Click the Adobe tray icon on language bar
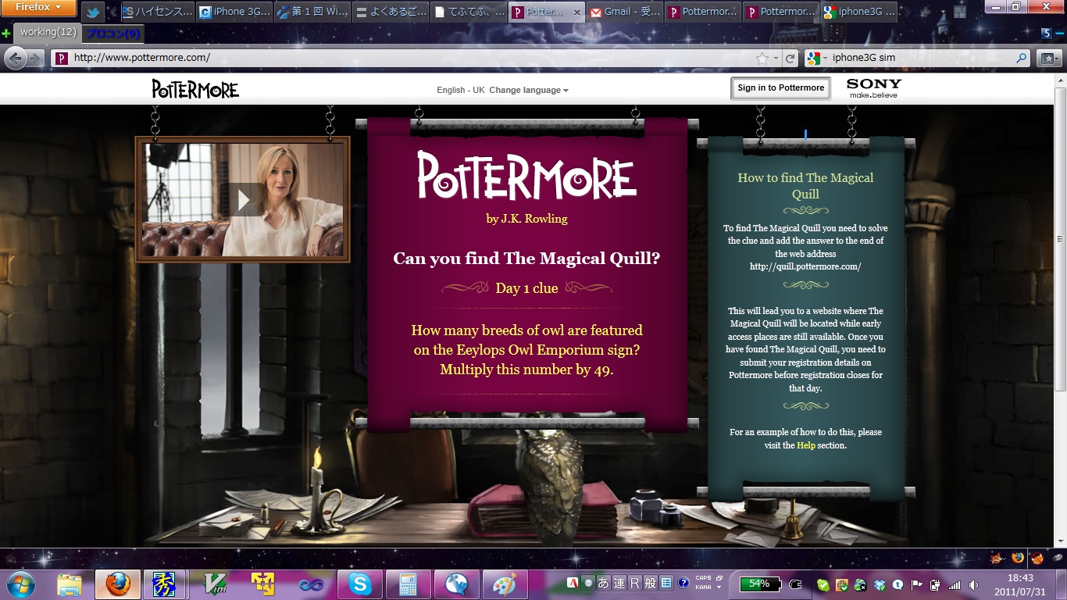This screenshot has height=600, width=1067. [x=573, y=583]
